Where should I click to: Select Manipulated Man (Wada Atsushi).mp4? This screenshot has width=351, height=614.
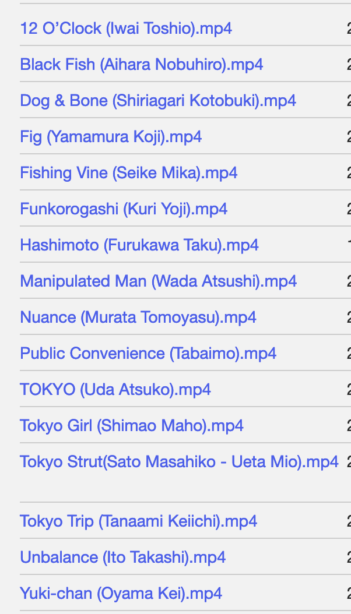pyautogui.click(x=158, y=281)
